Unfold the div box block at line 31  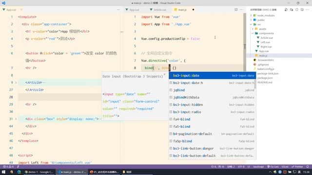(16, 119)
